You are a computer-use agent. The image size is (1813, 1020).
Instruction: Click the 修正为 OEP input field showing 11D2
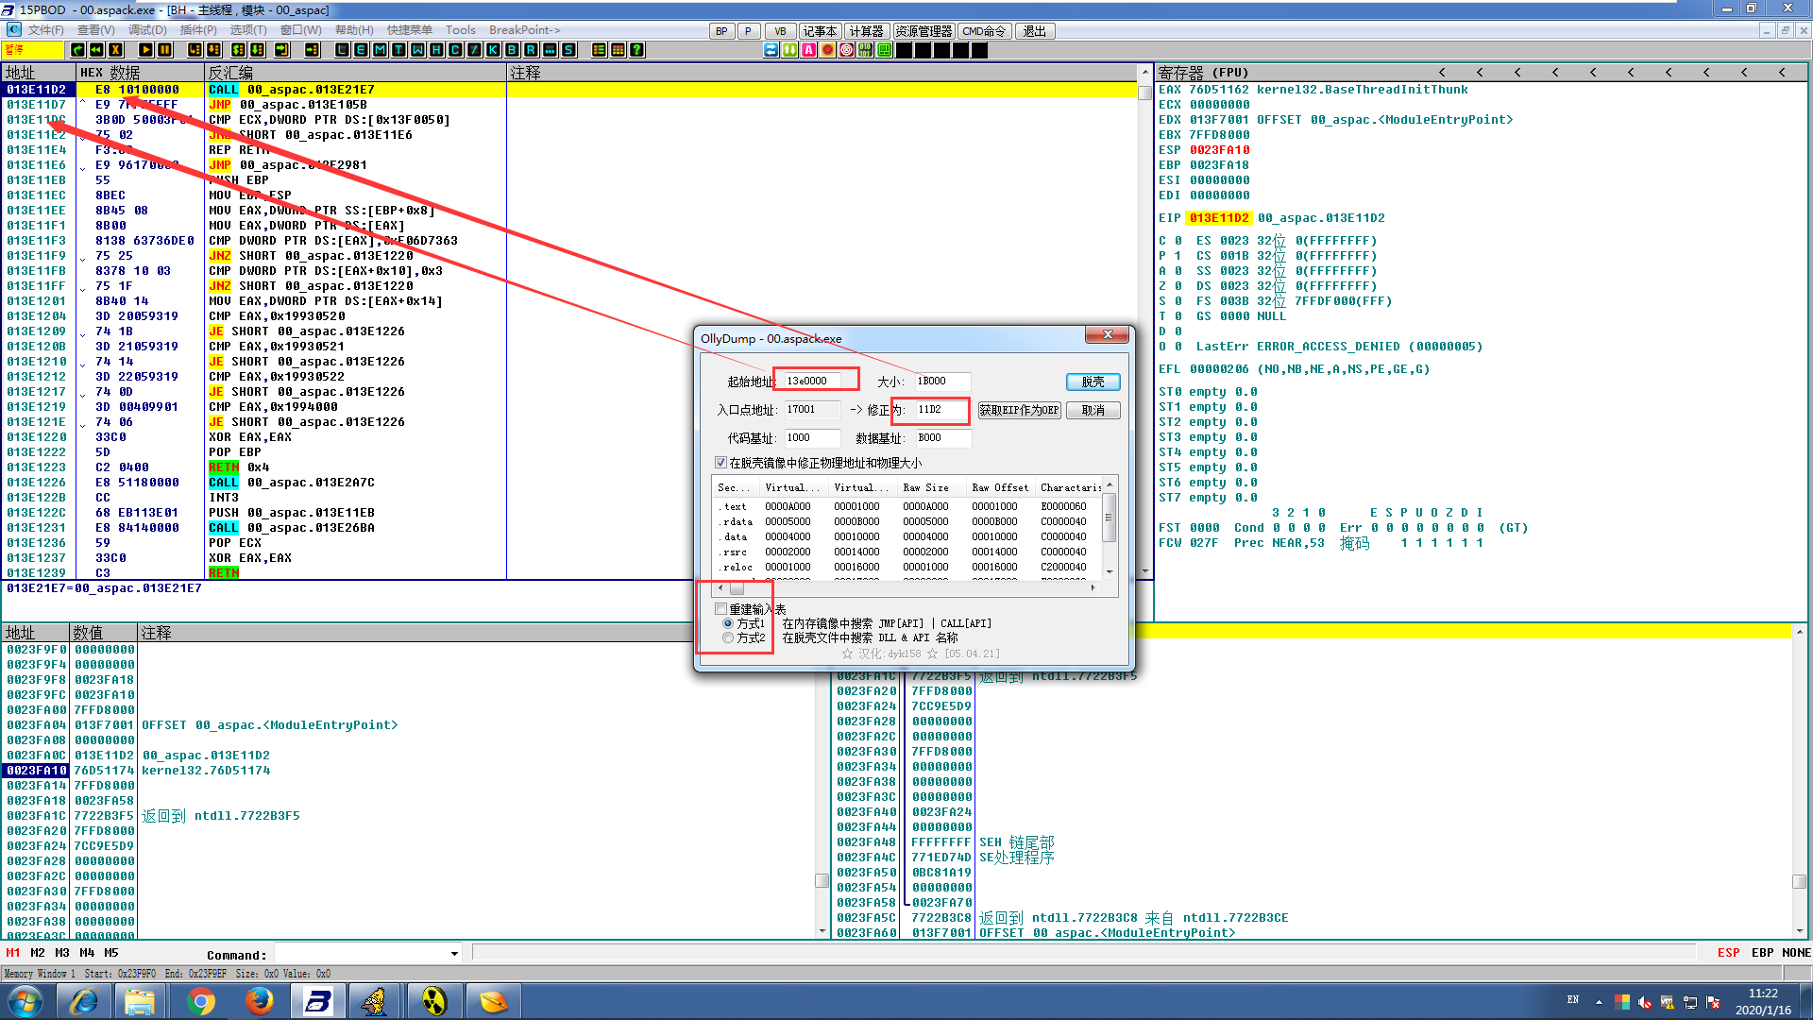coord(940,410)
